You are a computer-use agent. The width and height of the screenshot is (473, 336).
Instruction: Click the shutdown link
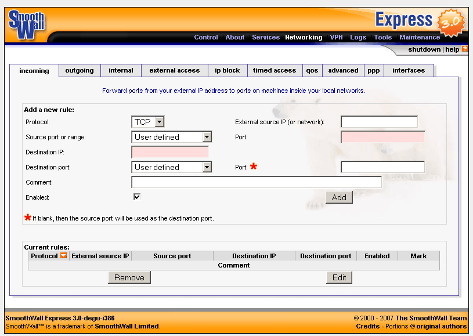click(x=424, y=49)
